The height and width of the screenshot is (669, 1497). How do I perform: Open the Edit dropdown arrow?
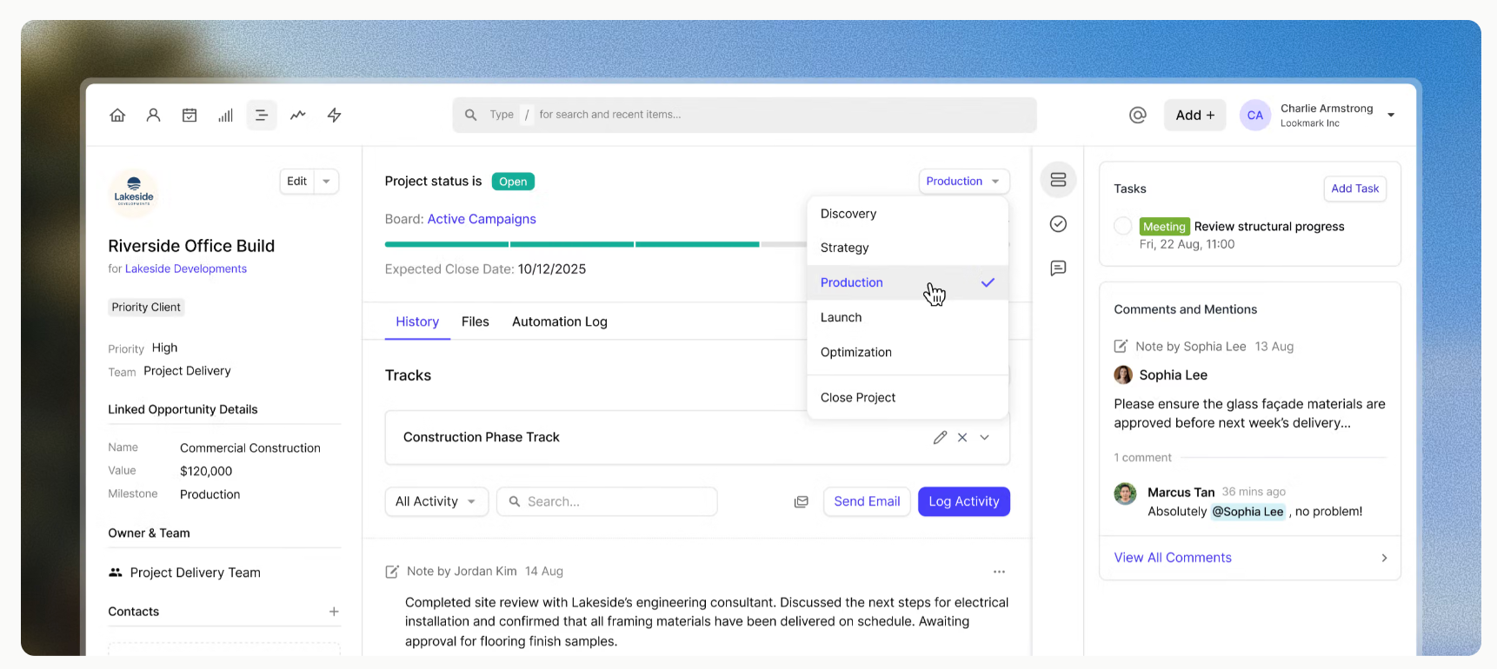pyautogui.click(x=327, y=182)
